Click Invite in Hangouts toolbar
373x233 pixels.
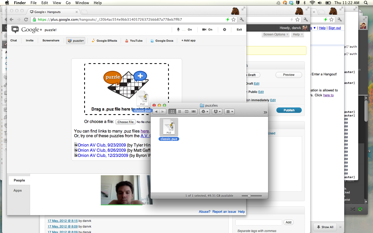tap(30, 41)
